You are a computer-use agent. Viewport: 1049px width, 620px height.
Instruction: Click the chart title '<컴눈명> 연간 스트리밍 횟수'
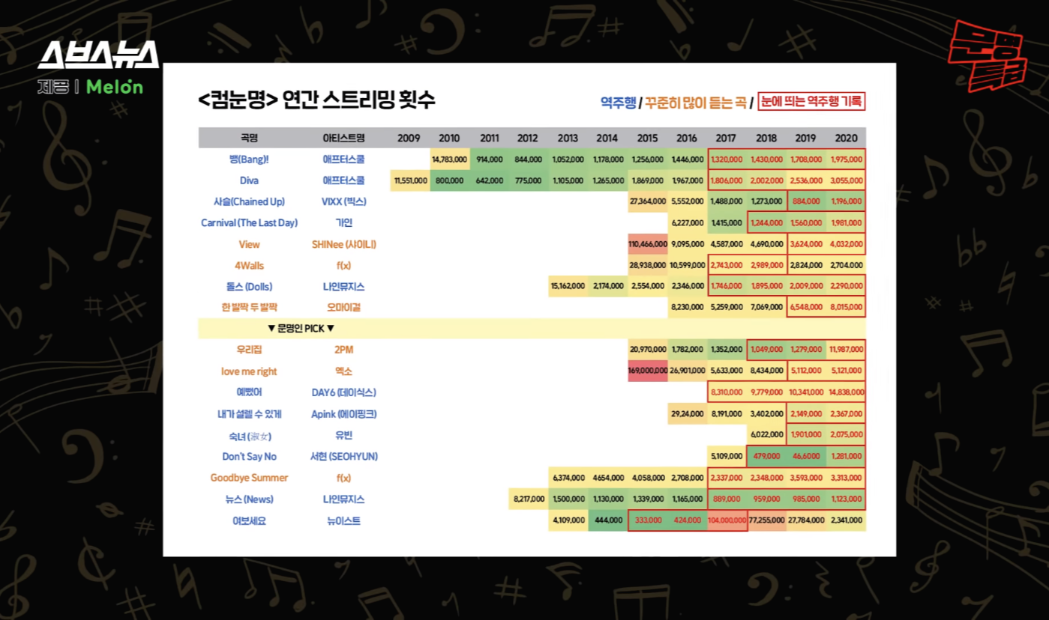pos(316,101)
